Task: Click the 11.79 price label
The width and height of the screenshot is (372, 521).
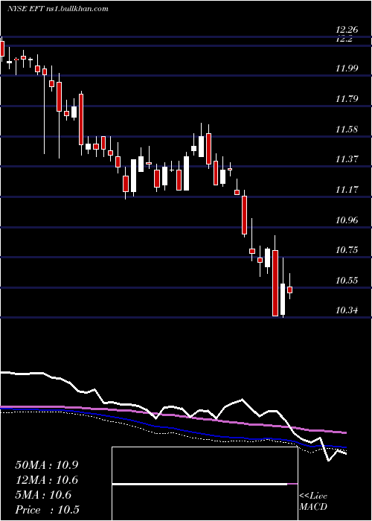Action: 347,99
